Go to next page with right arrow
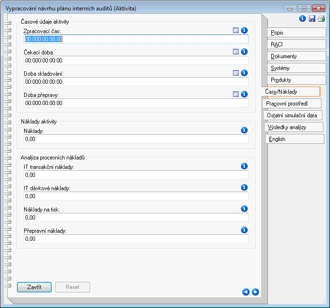Screen dimensions: 330x308 [x=256, y=292]
